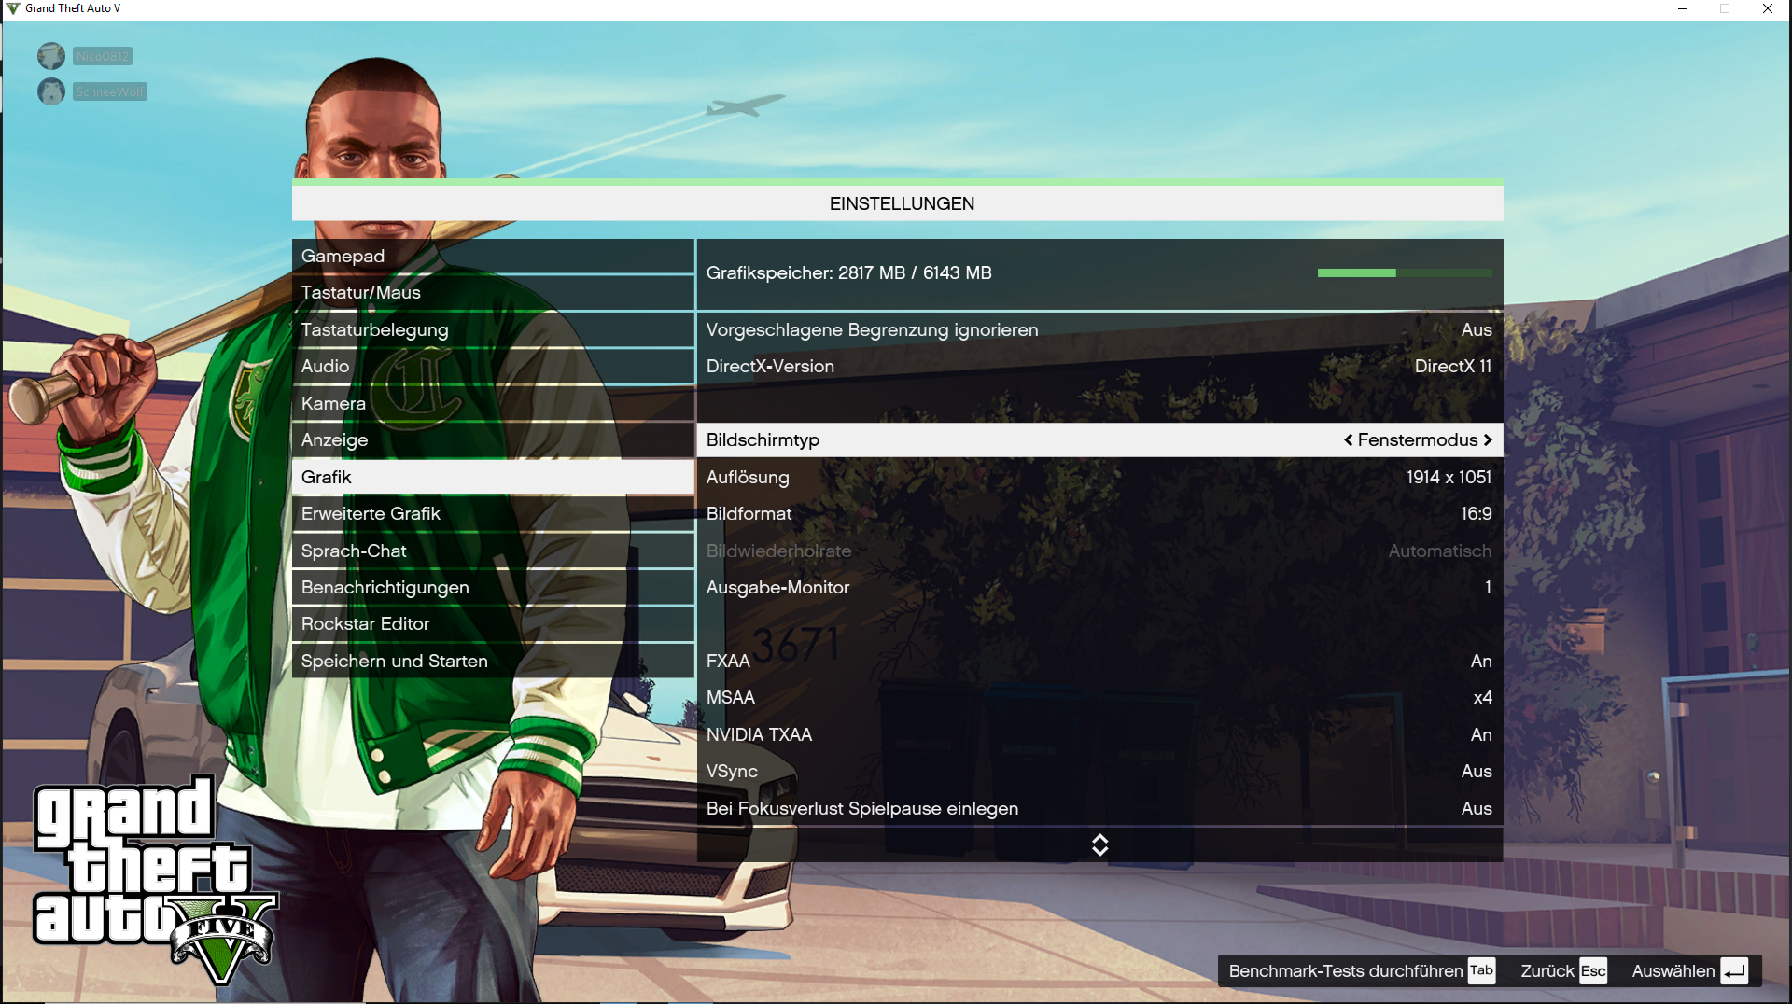Click the SchneeWolf player avatar

click(51, 91)
